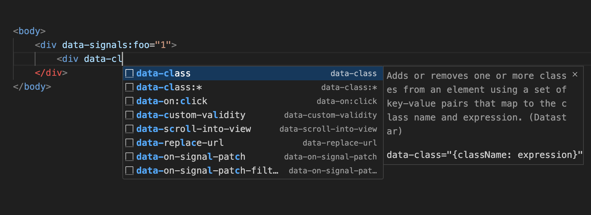This screenshot has width=591, height=215.
Task: Select the data-on-signal-patch suggestion
Action: pos(190,157)
